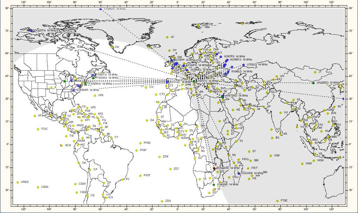
Task: Select the KM72KD: 14 MHz label
Action: tap(237, 95)
